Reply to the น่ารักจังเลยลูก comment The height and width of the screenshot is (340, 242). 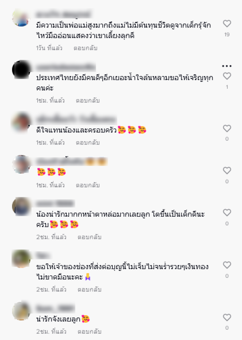pos(90,332)
